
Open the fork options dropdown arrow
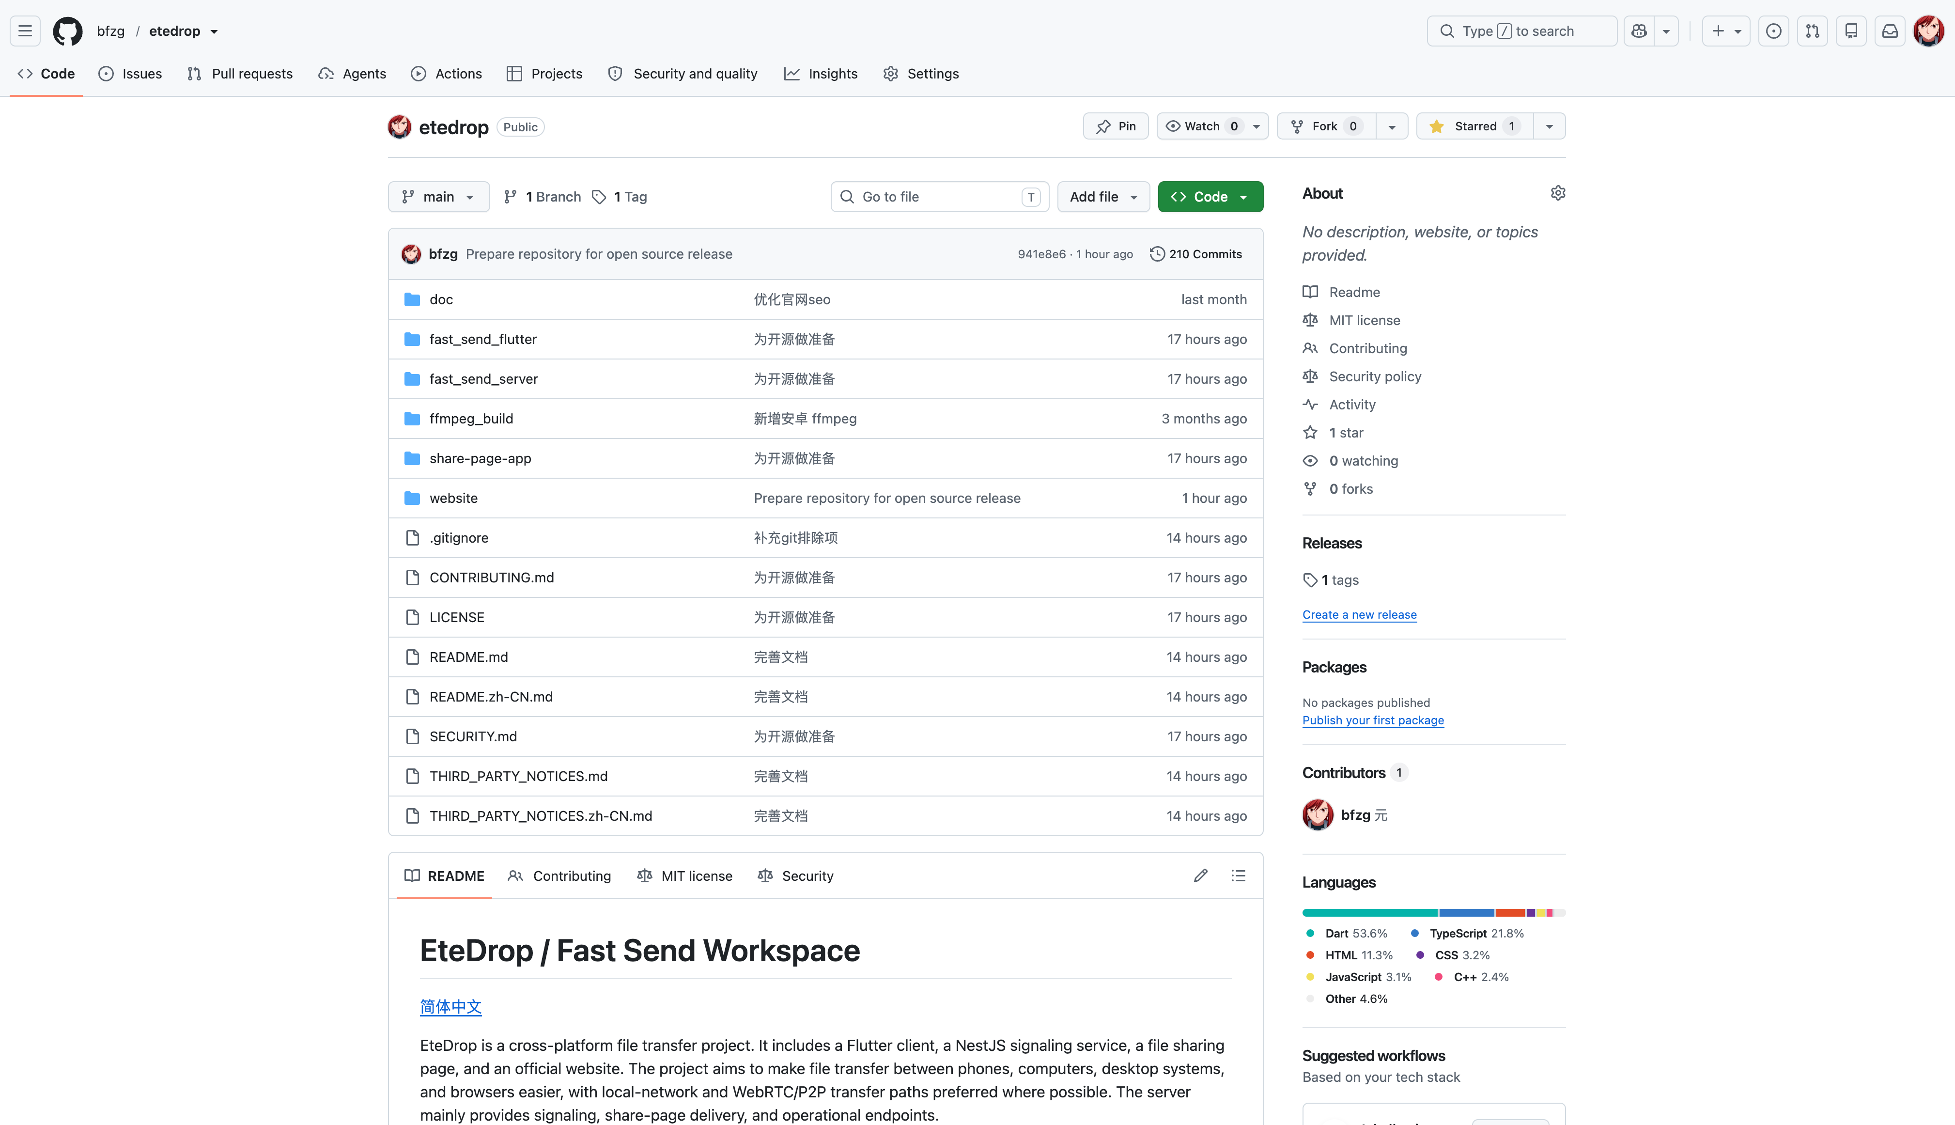point(1392,126)
